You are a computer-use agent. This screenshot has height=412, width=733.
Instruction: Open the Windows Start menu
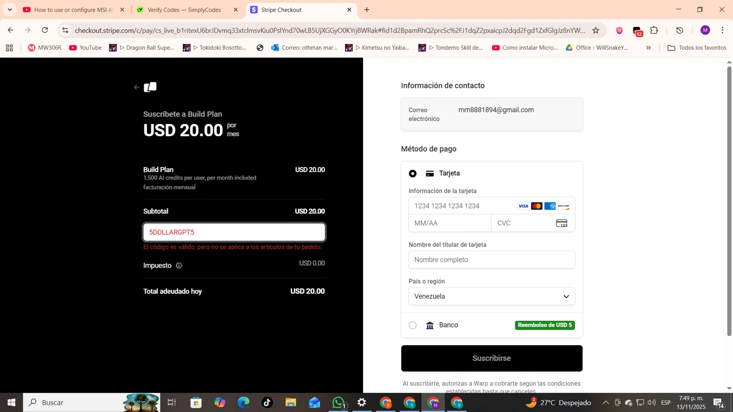click(11, 403)
